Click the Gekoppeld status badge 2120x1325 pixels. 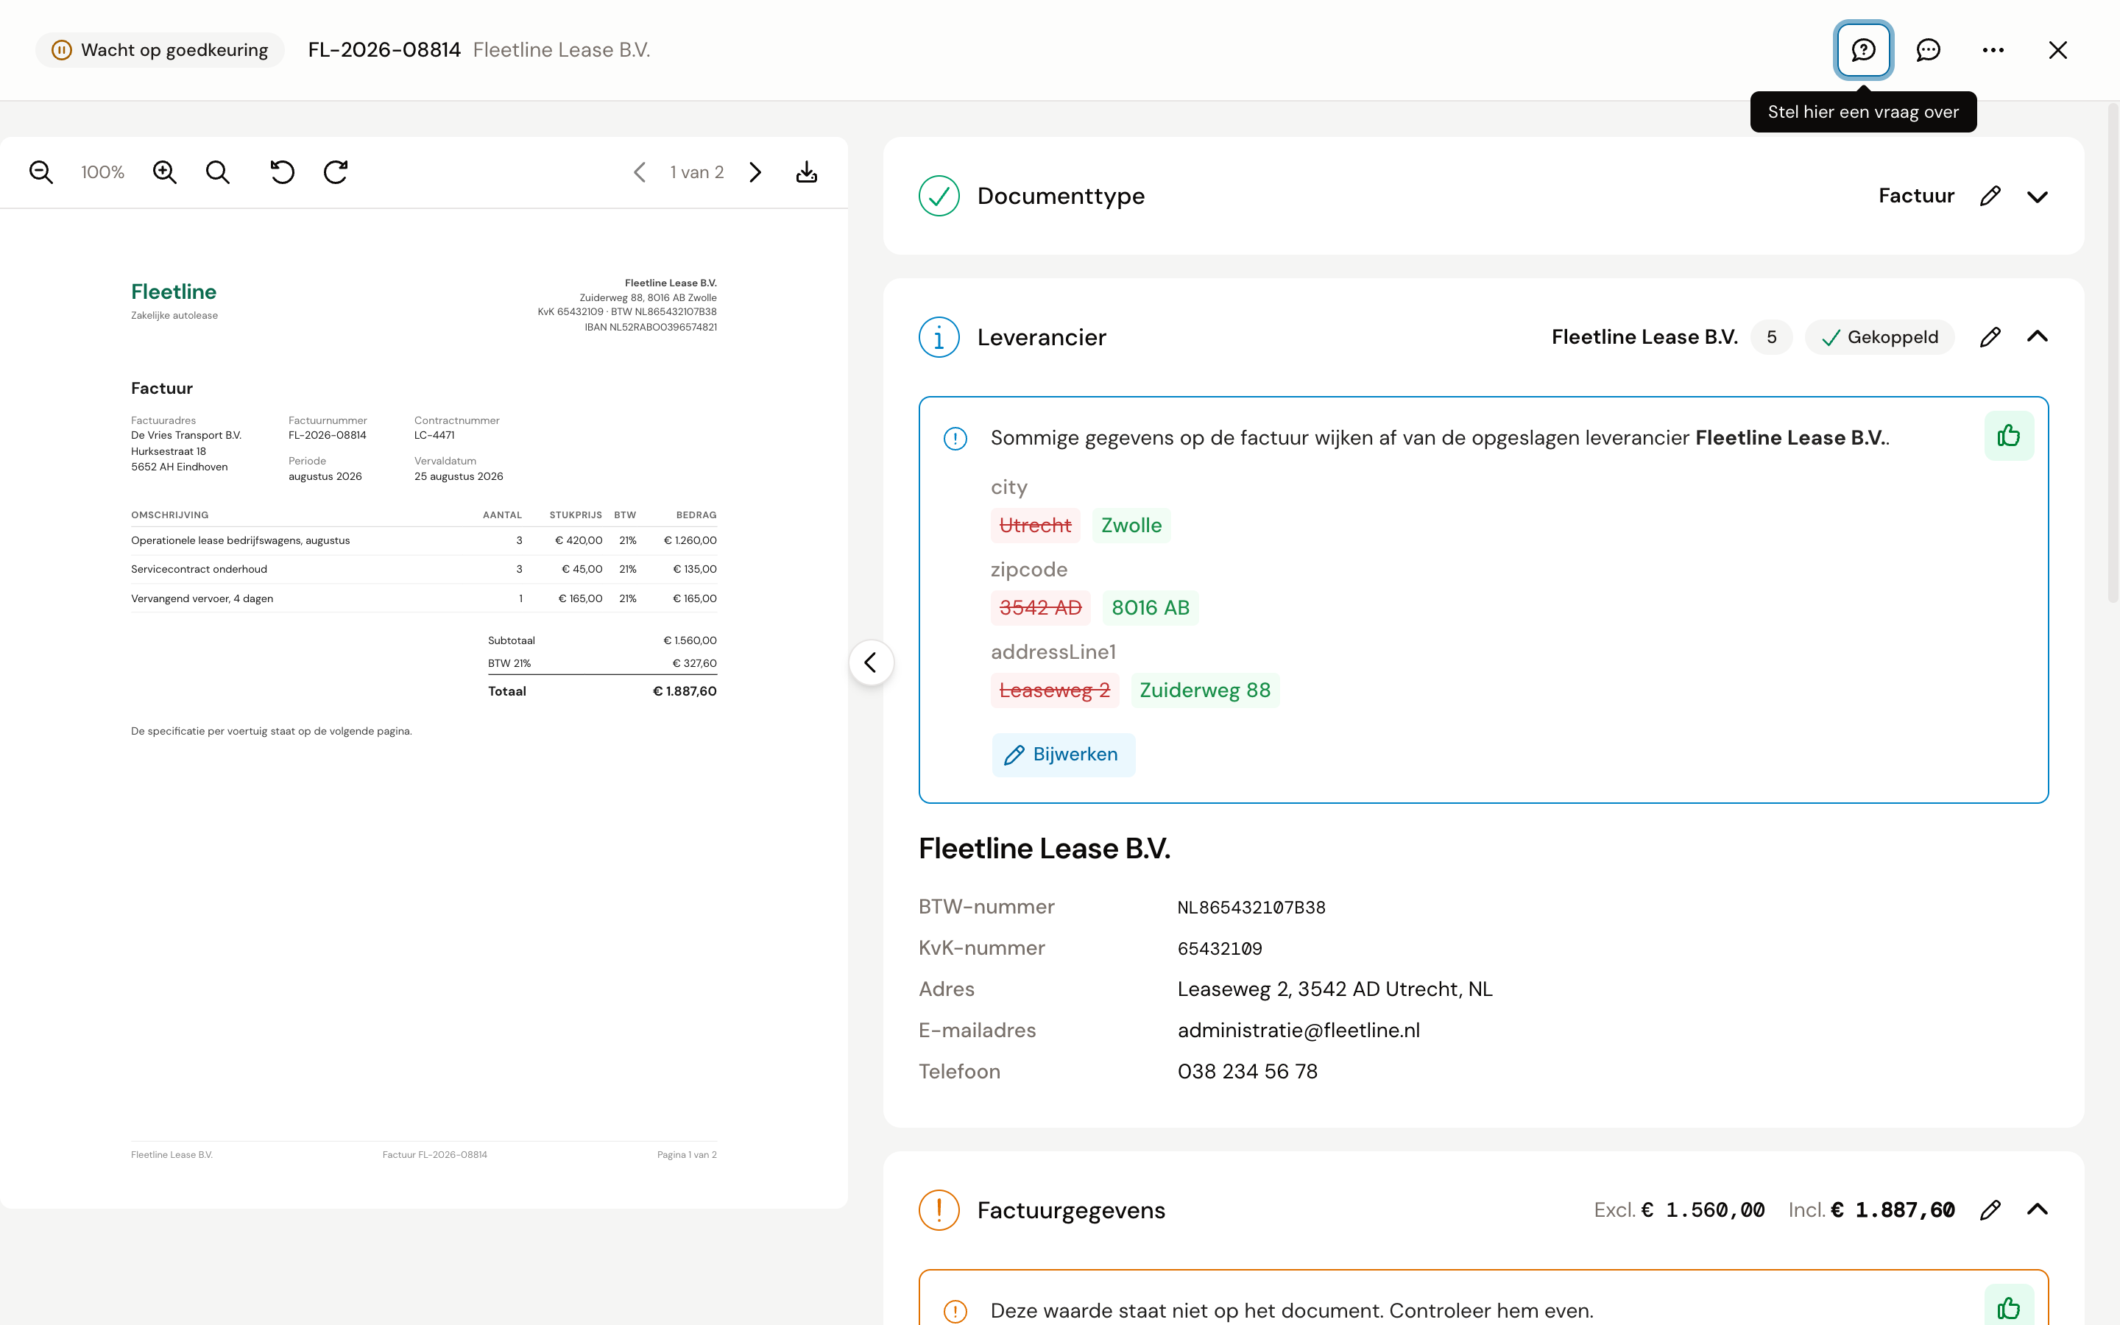1879,337
